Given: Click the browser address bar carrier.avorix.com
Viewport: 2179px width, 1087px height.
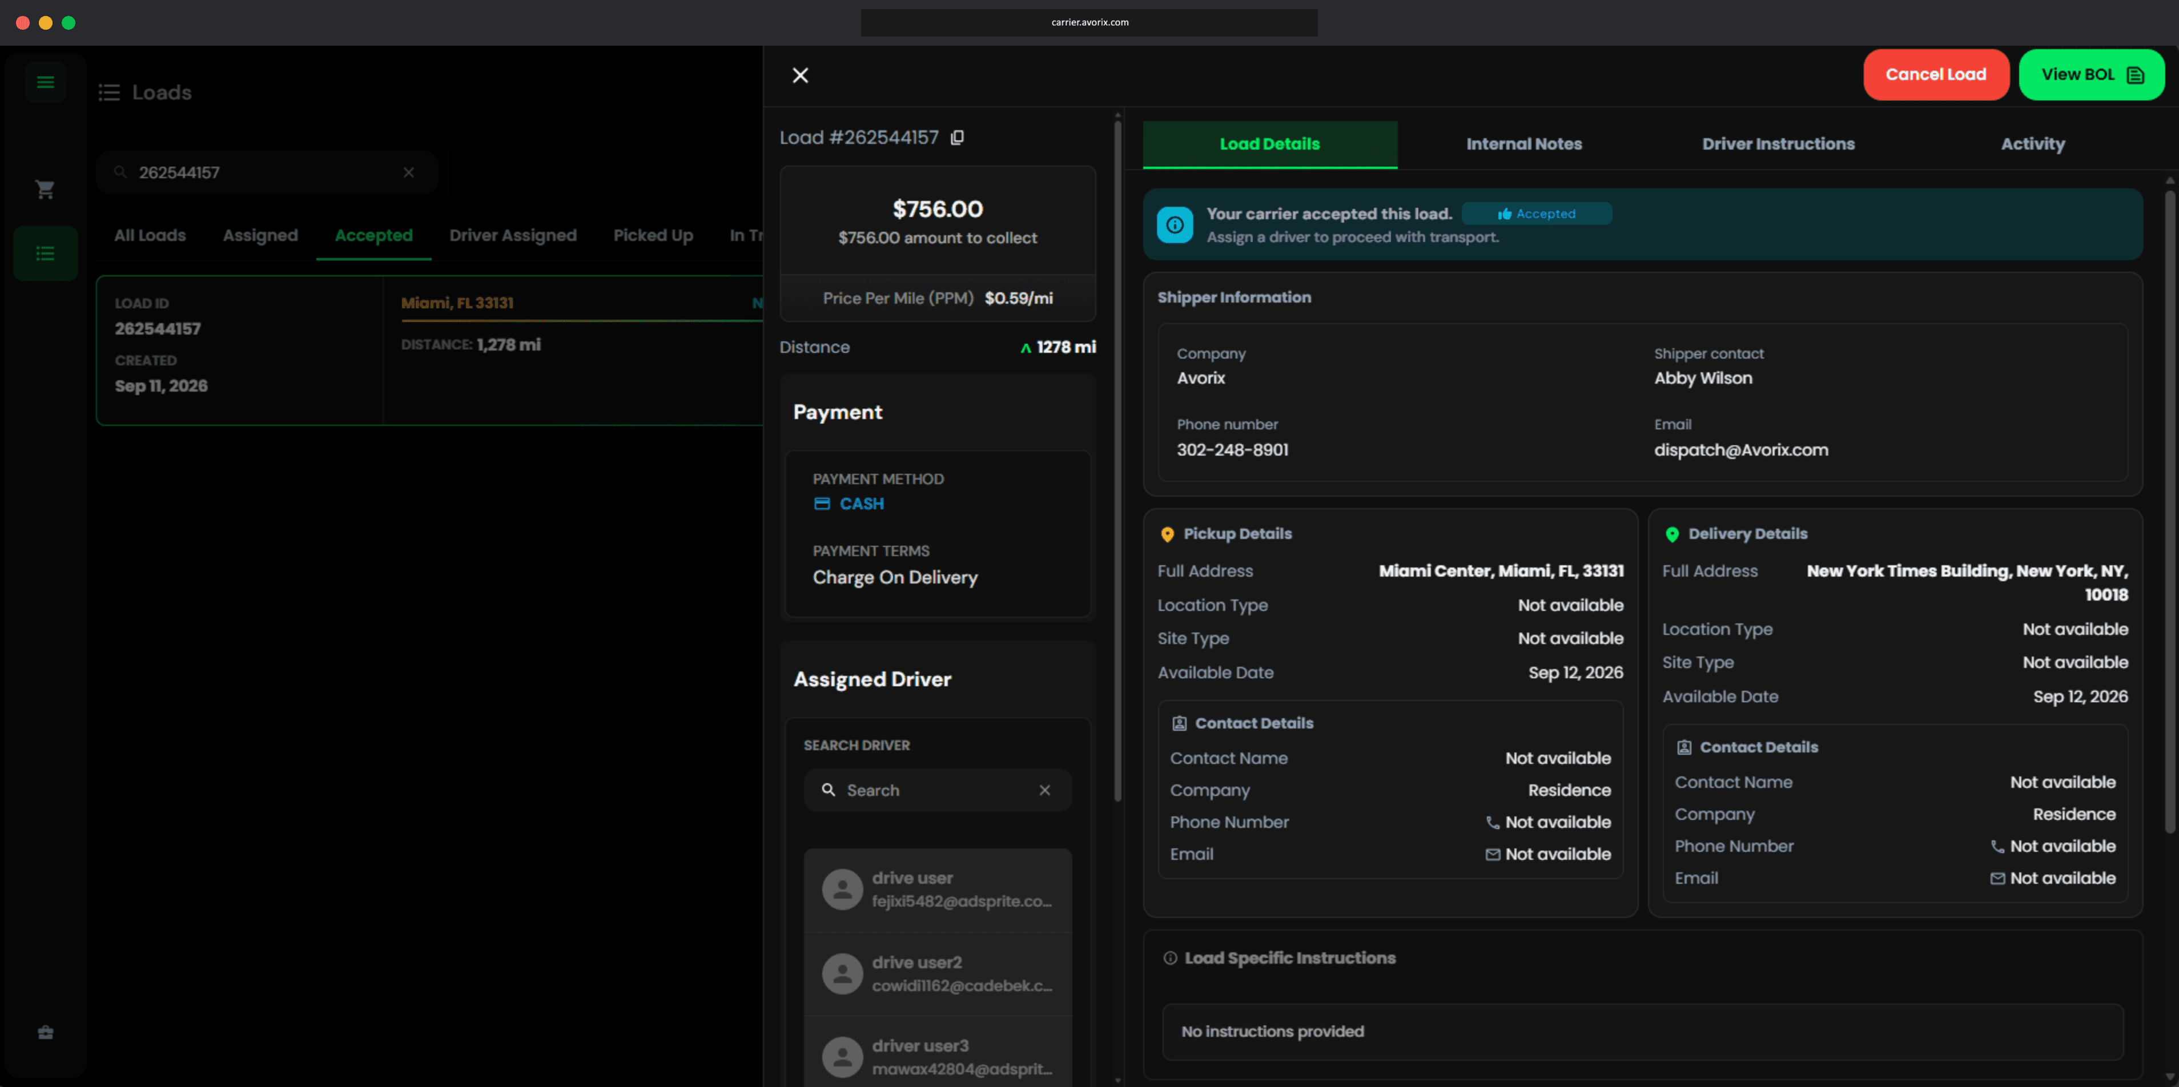Looking at the screenshot, I should point(1089,23).
